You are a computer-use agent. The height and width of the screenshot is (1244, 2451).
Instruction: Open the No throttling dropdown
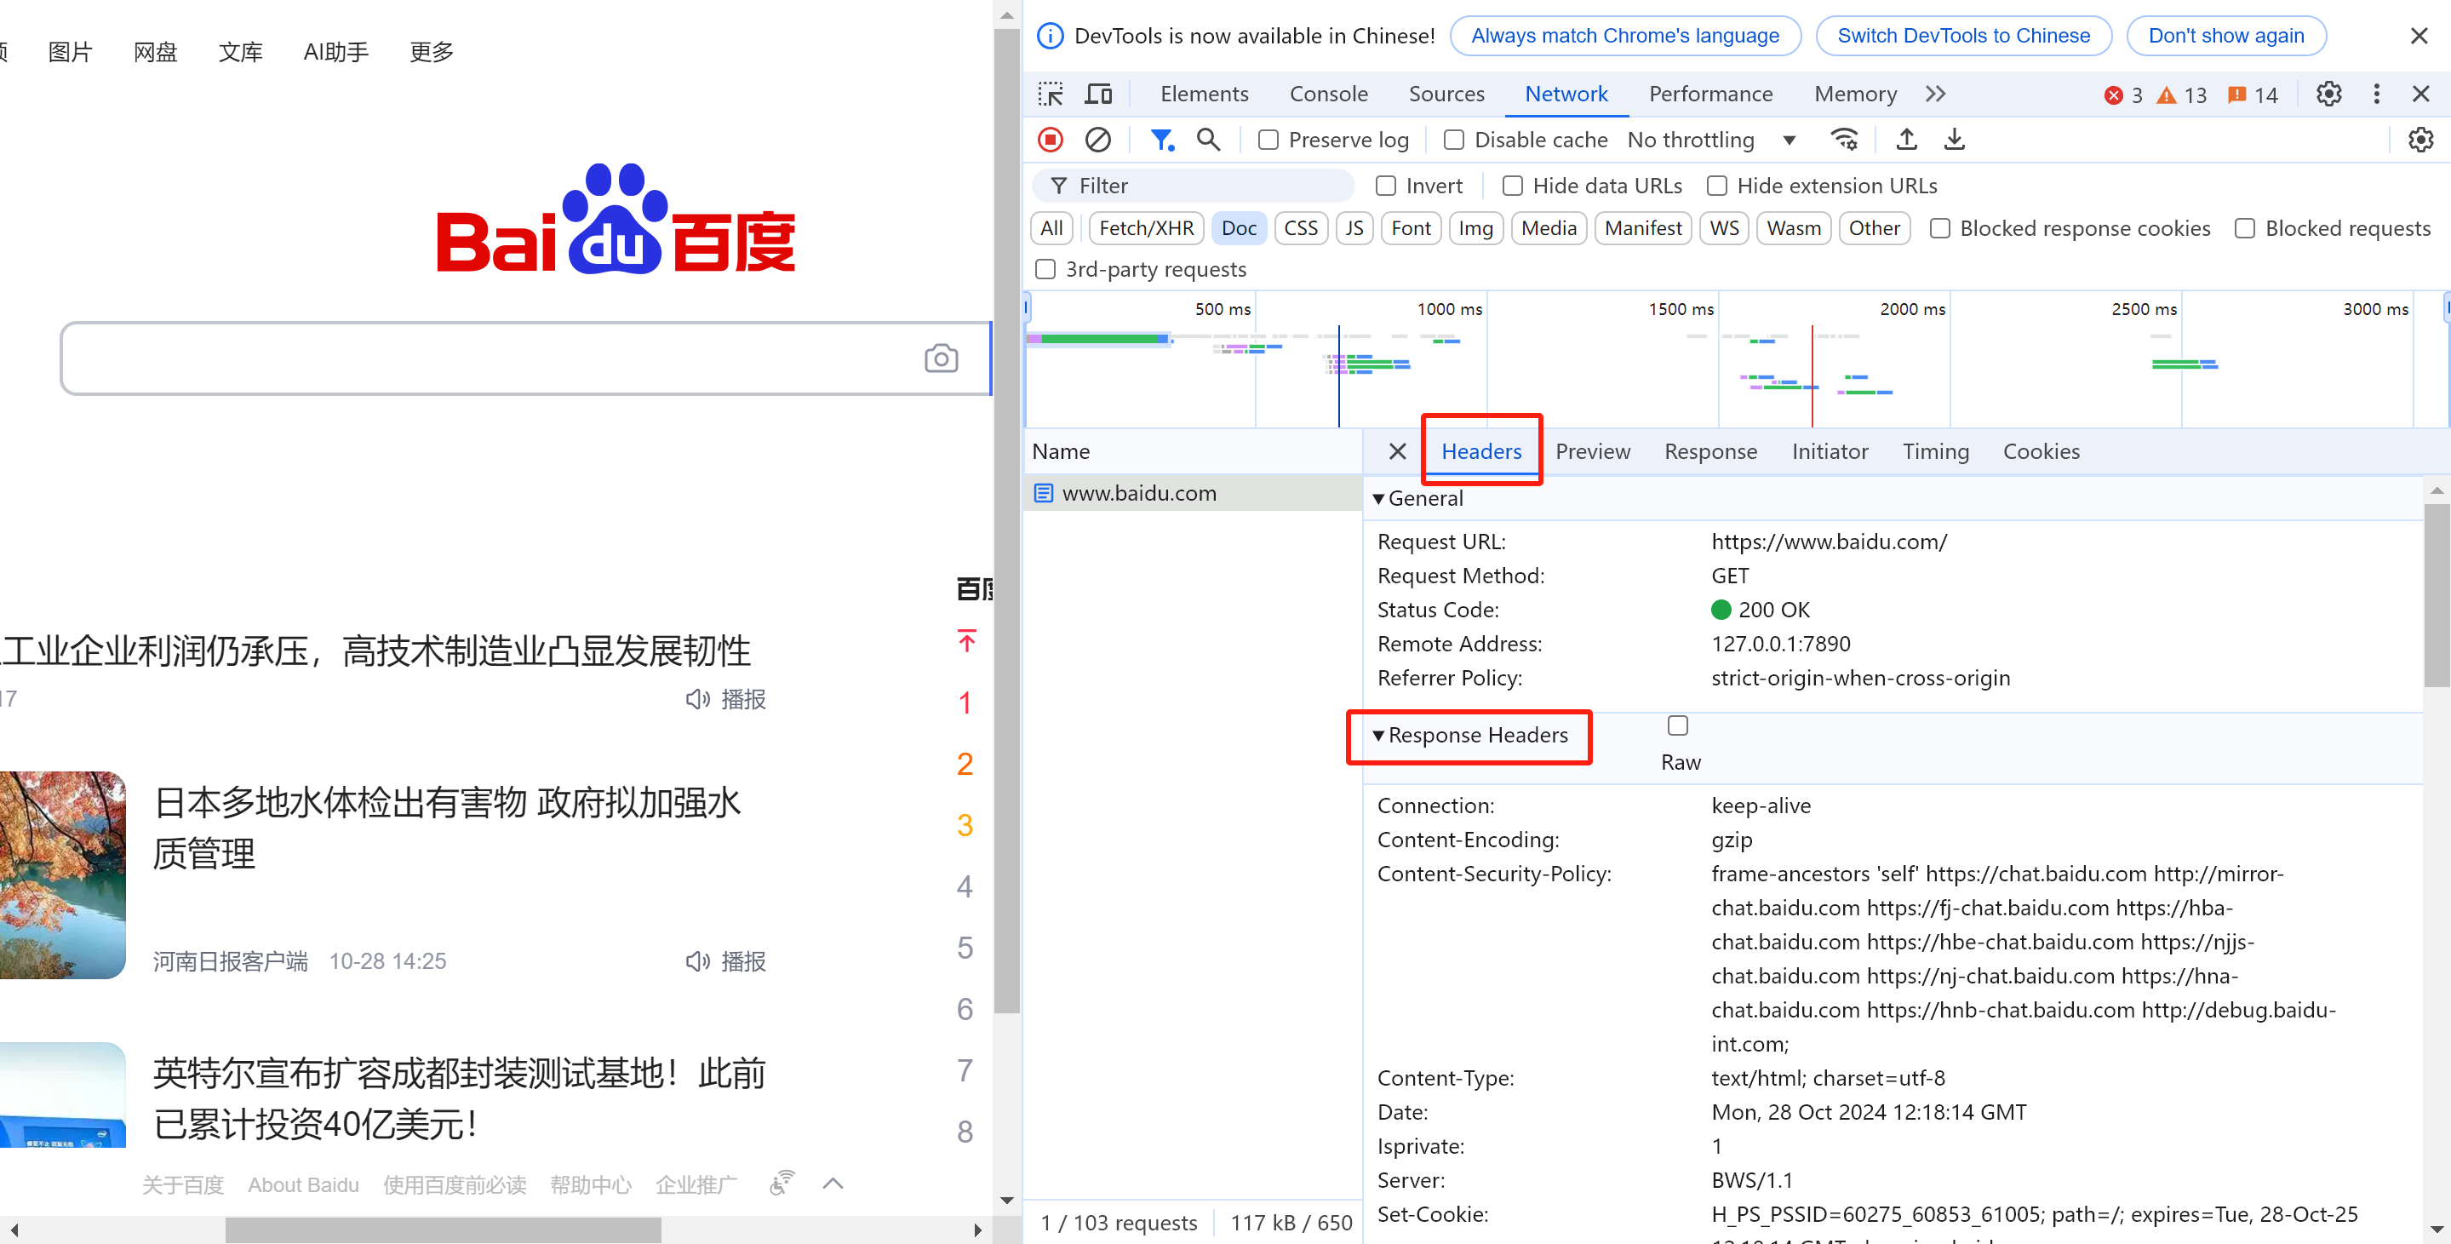coord(1710,140)
